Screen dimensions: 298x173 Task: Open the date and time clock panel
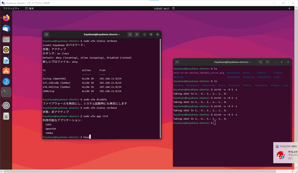click(x=161, y=8)
